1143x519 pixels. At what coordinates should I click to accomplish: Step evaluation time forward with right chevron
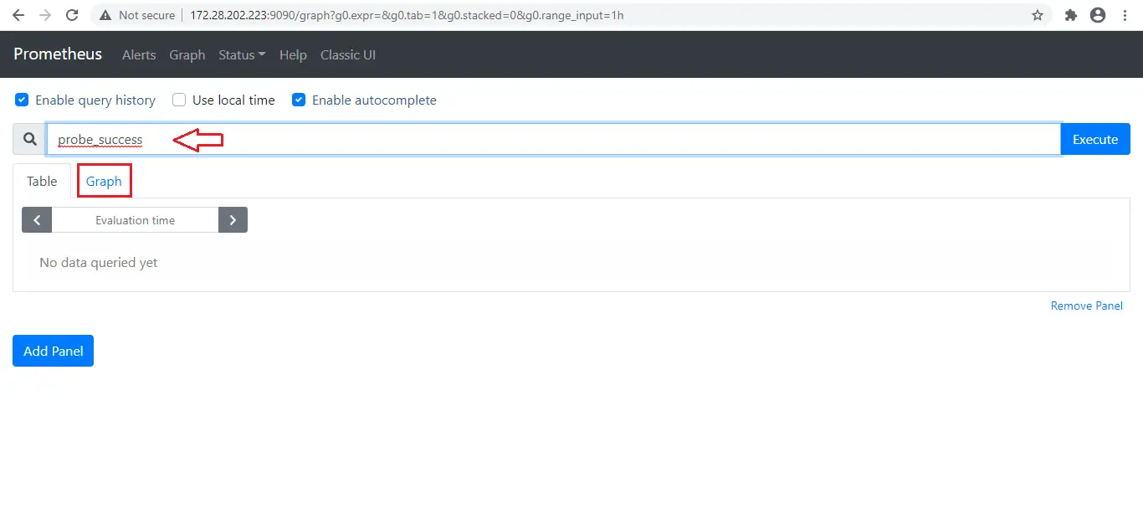233,220
